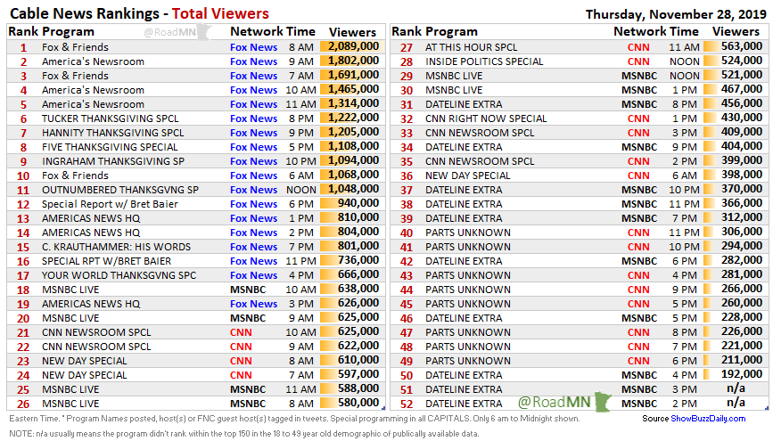Click viewers value 456,000
This screenshot has width=773, height=441.
click(742, 103)
